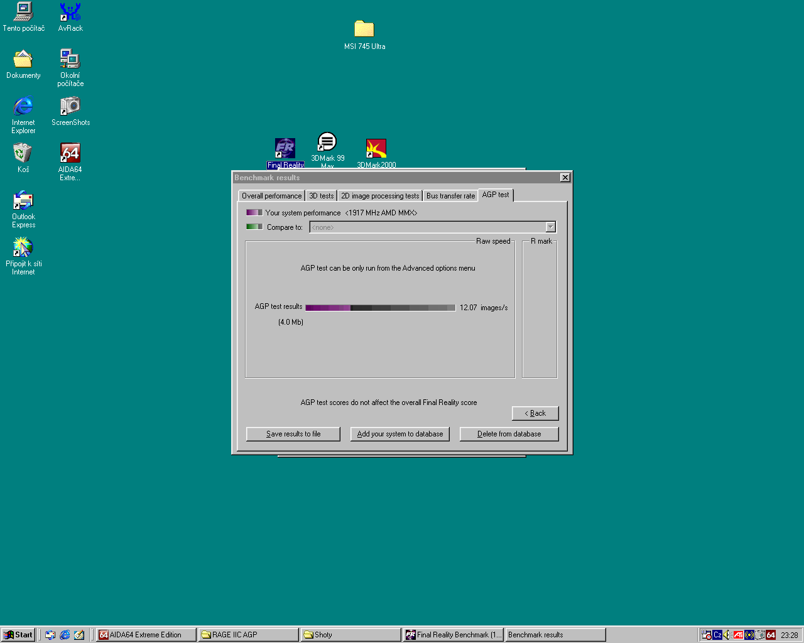The height and width of the screenshot is (643, 804).
Task: Open the AIDA64 Extreme desktop shortcut
Action: coord(70,154)
